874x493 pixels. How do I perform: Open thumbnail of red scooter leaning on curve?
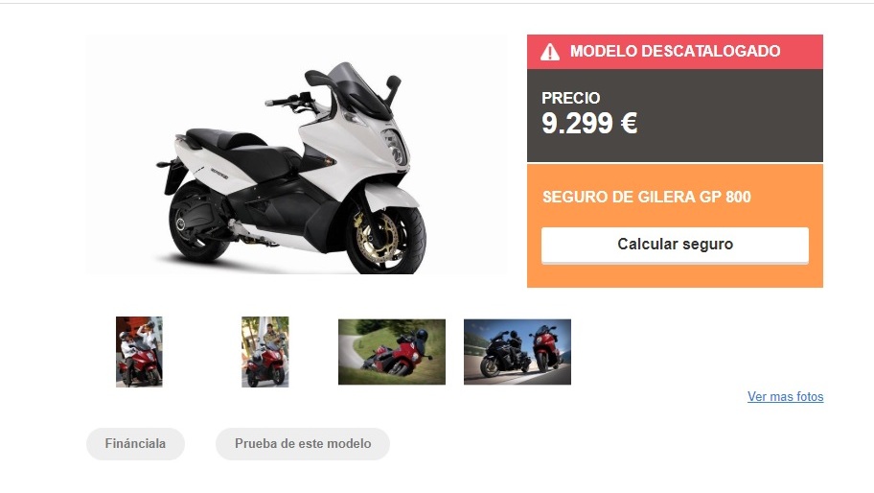tap(392, 352)
